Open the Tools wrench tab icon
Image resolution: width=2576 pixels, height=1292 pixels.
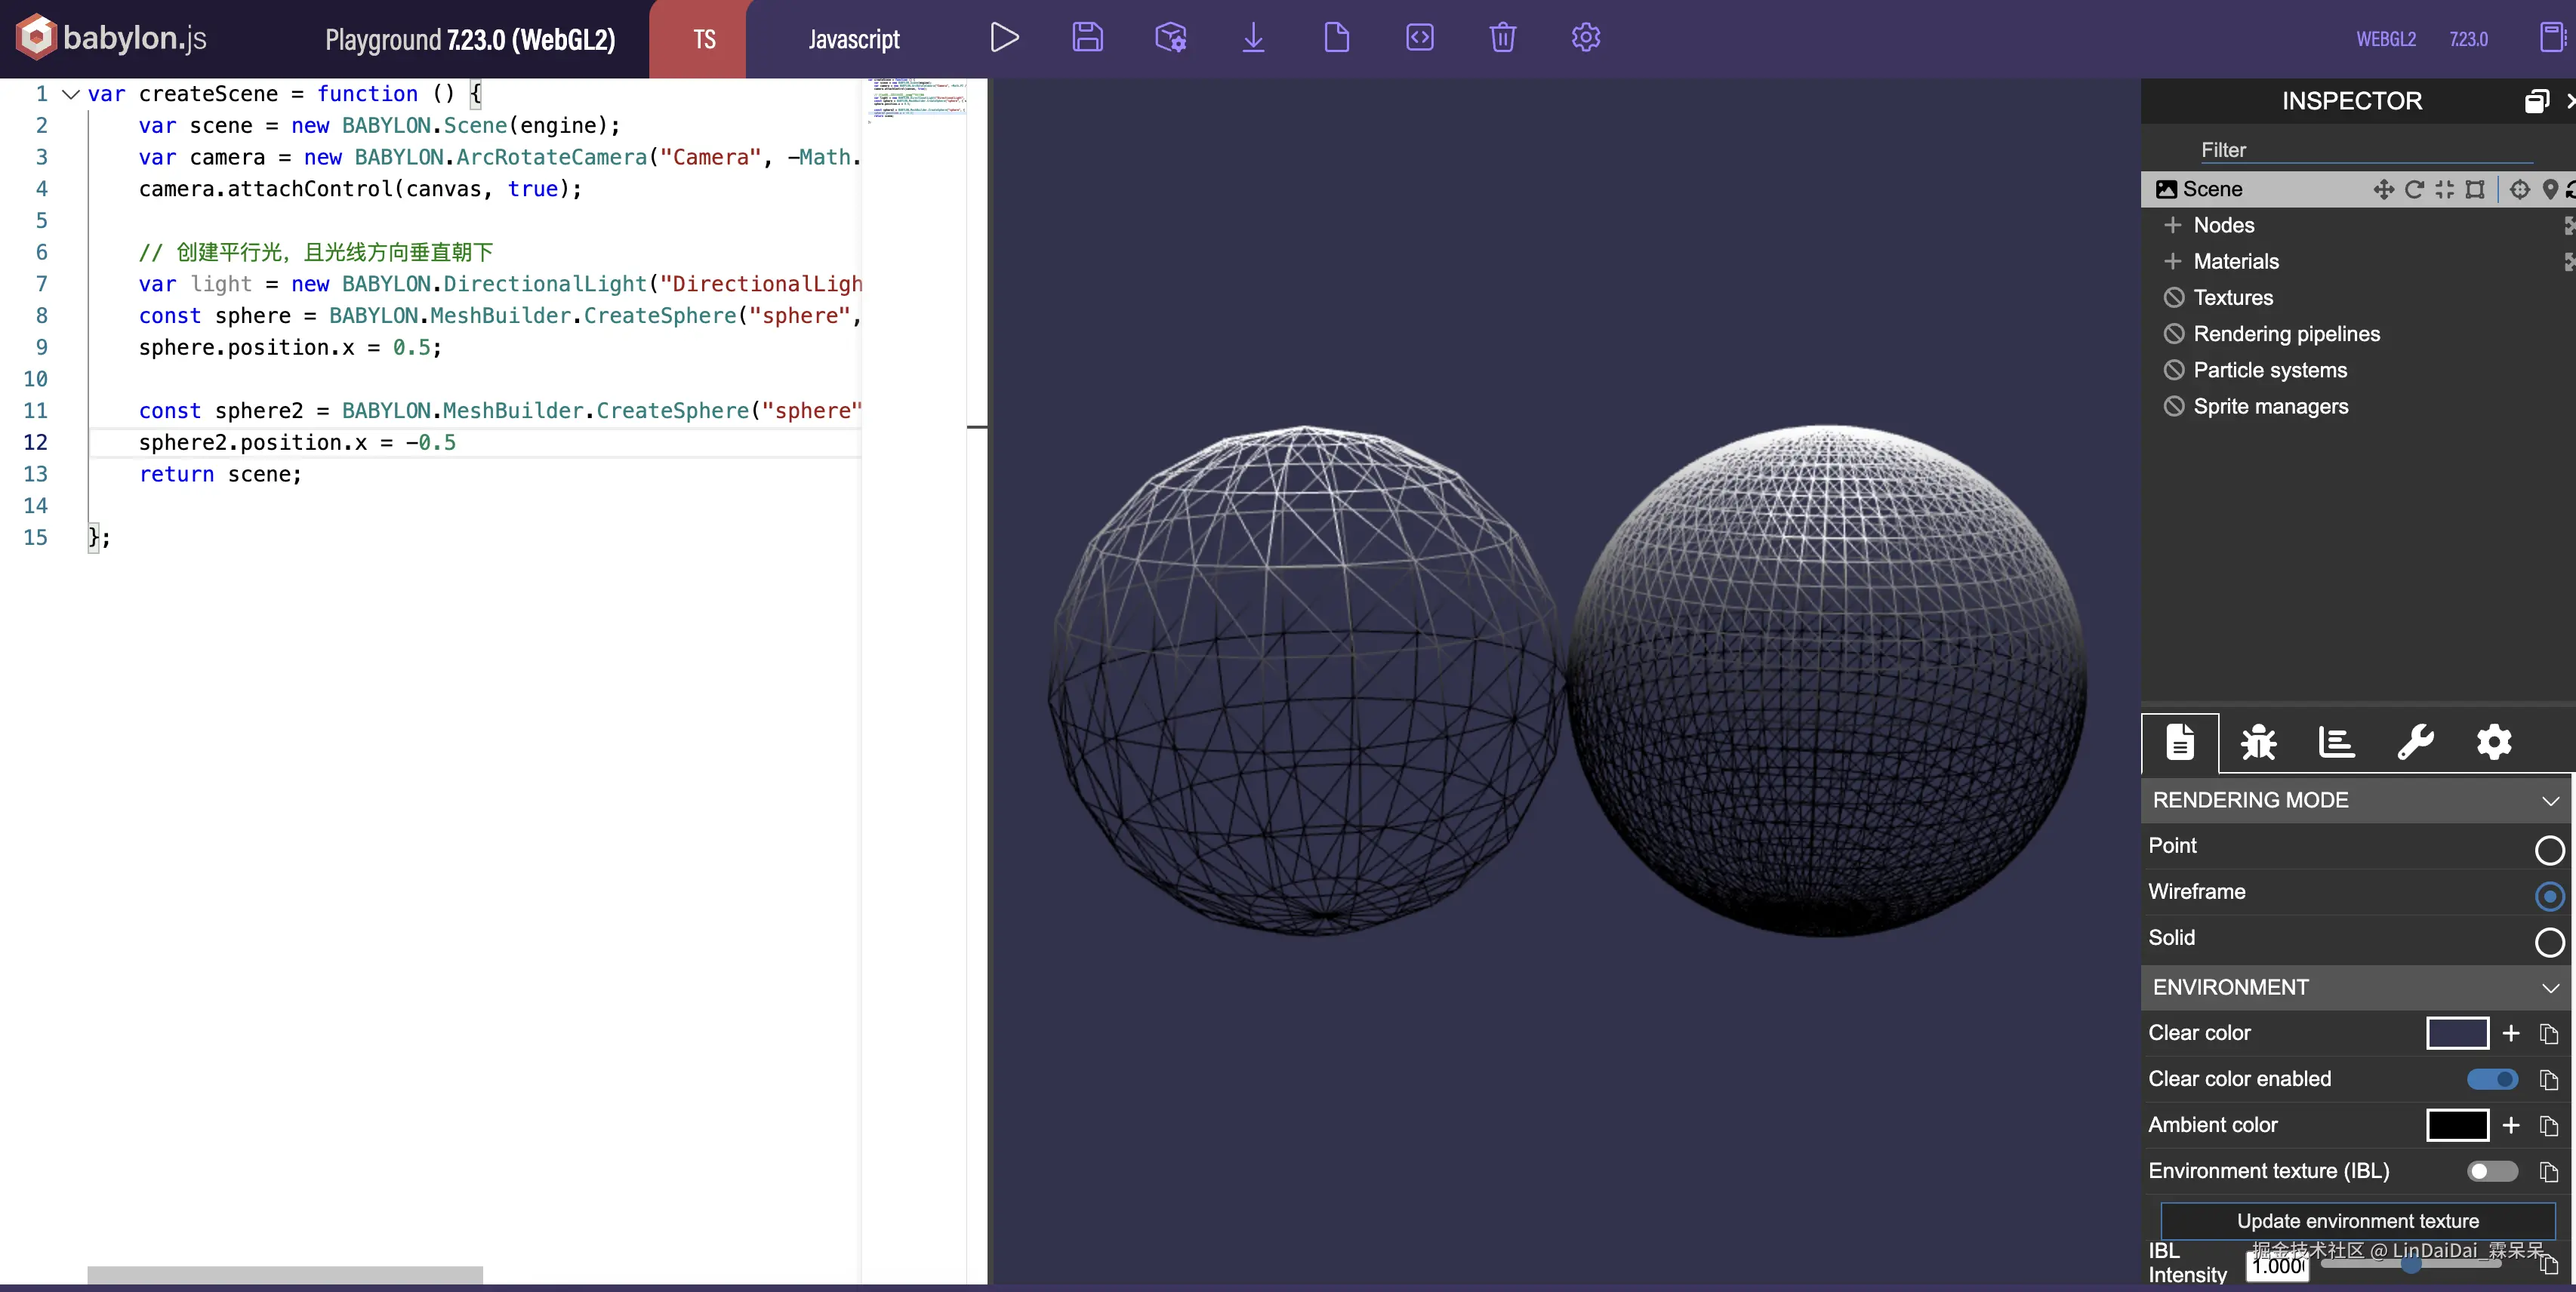tap(2415, 743)
